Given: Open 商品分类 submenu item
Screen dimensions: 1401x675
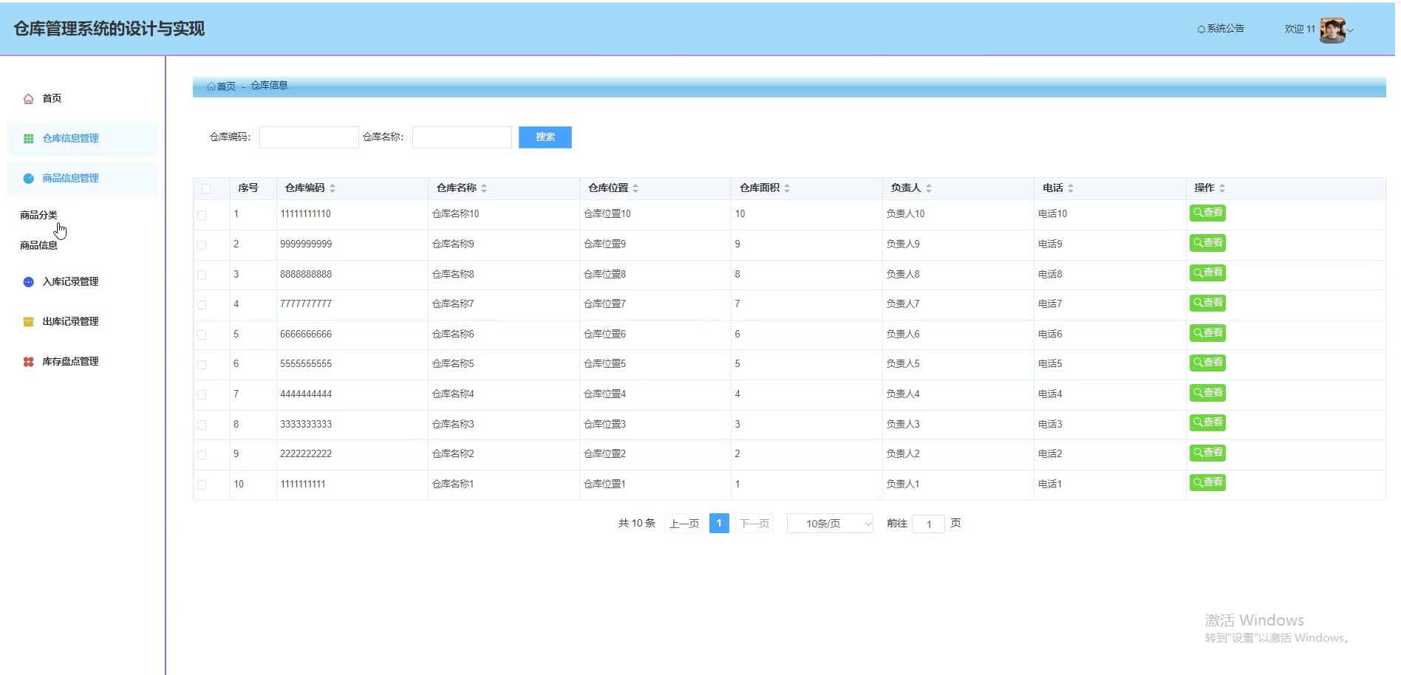Looking at the screenshot, I should (38, 215).
